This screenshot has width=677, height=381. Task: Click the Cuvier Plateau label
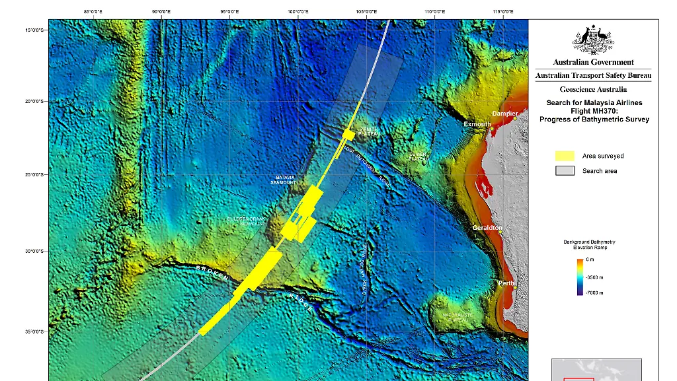(418, 156)
